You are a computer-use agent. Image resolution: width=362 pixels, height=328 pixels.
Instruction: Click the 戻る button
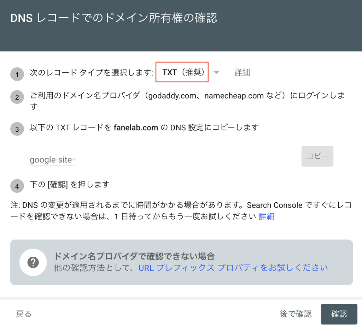24,314
